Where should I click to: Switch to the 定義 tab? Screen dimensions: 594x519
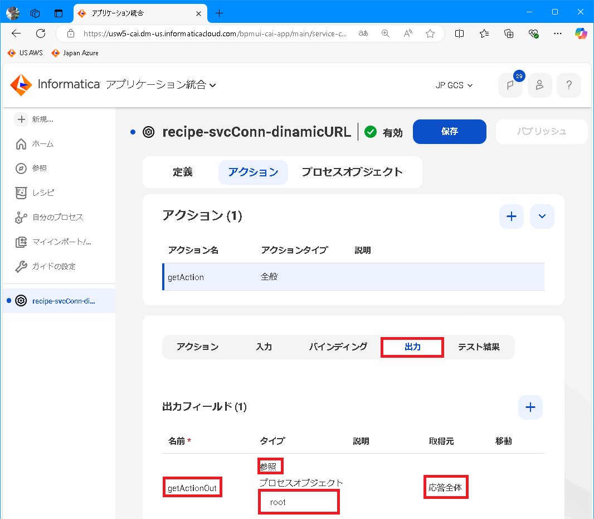click(x=183, y=172)
